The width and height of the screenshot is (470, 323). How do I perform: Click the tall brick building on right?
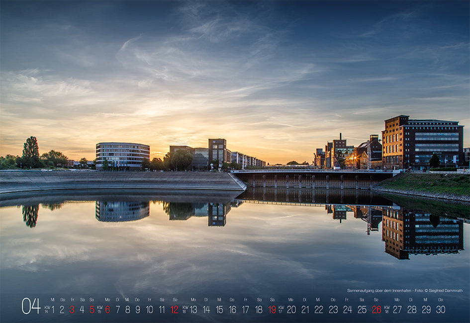click(x=422, y=142)
